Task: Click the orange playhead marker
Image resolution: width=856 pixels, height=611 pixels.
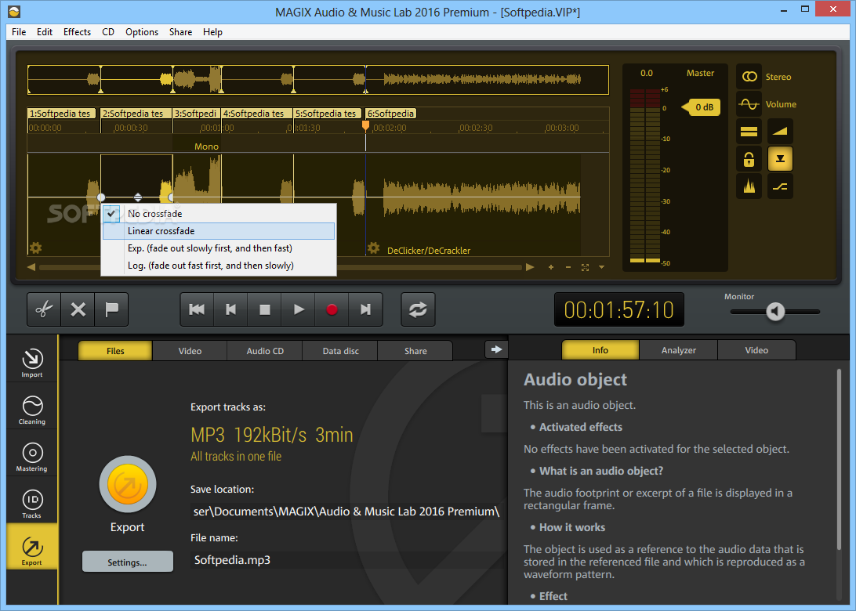Action: [366, 126]
